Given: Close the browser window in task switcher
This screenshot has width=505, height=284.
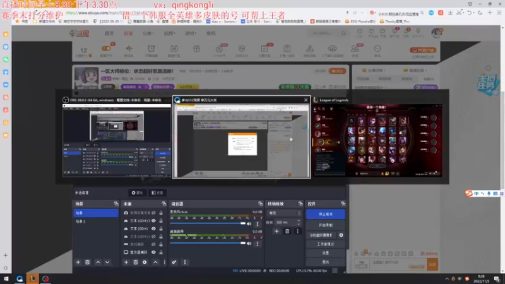Looking at the screenshot, I should (306, 100).
